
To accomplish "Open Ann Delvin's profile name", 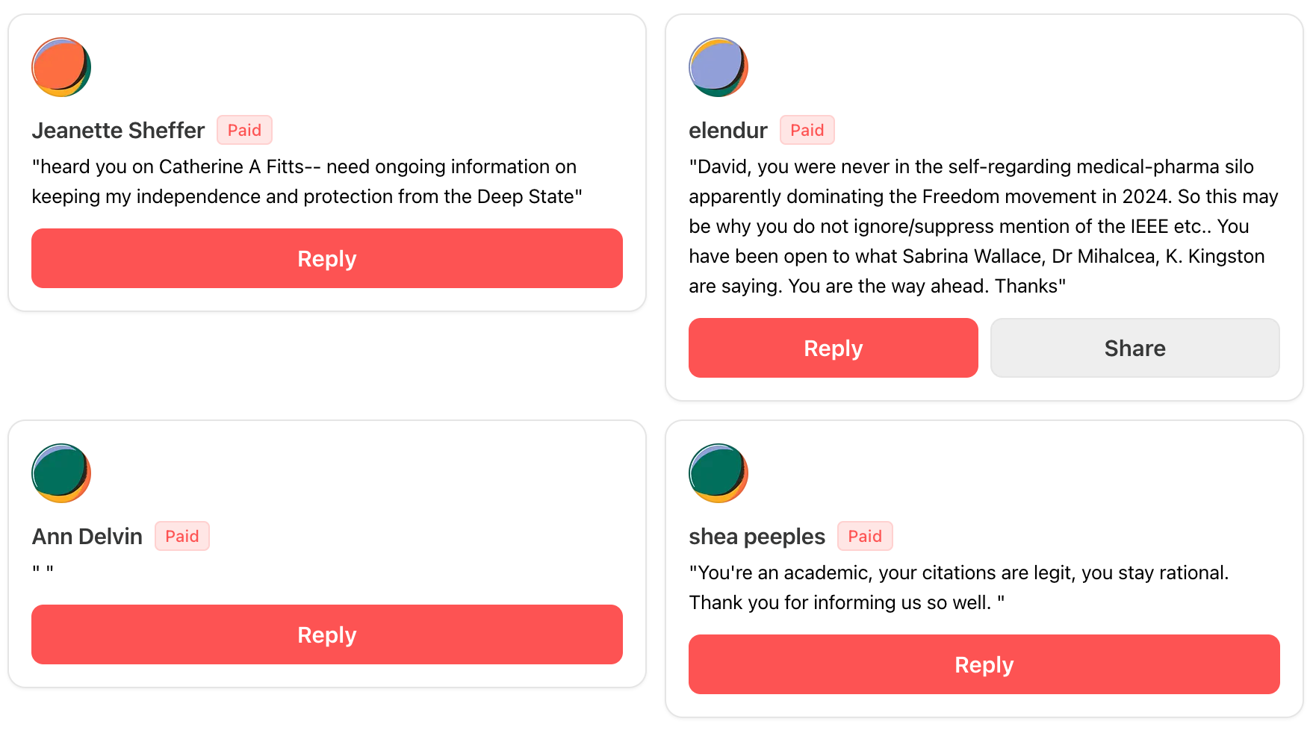I will pos(87,537).
